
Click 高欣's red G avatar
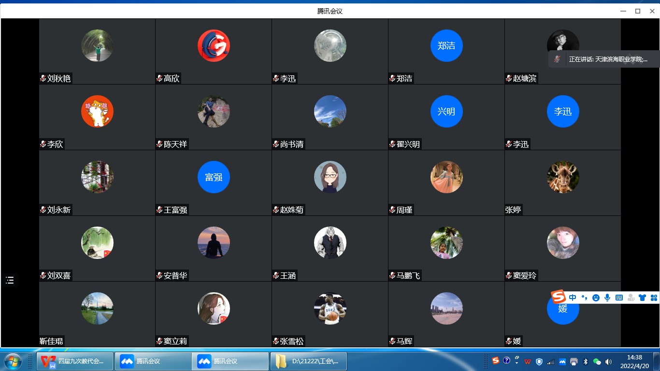tap(214, 46)
